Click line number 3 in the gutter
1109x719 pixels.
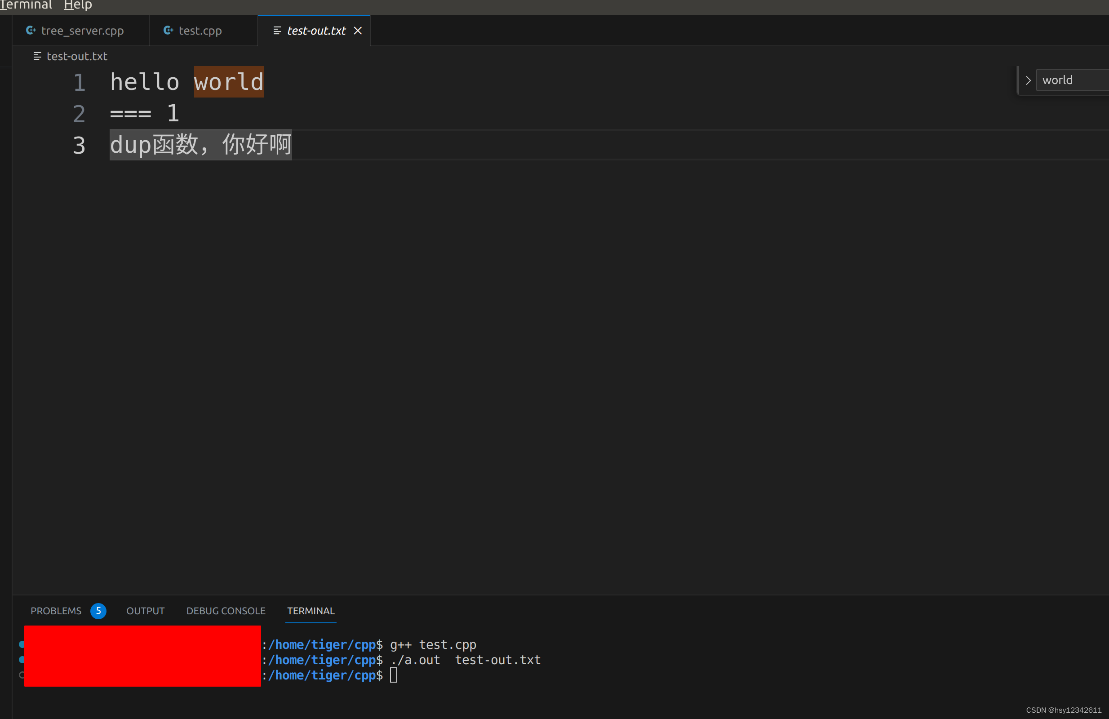click(79, 145)
